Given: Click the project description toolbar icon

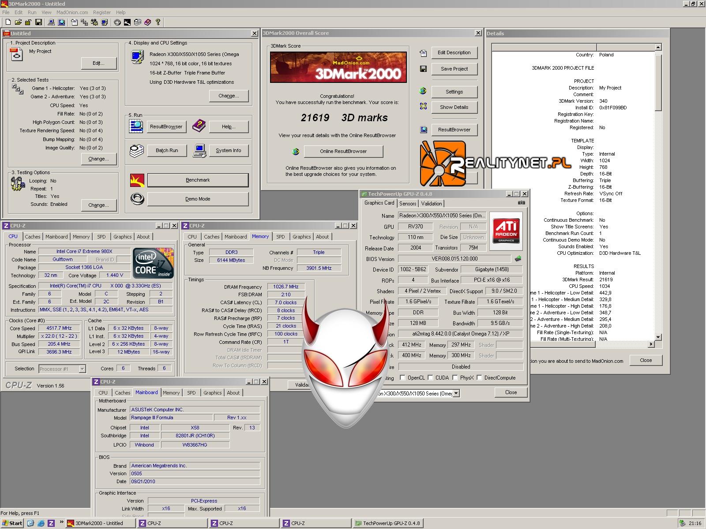Looking at the screenshot, I should [x=74, y=22].
